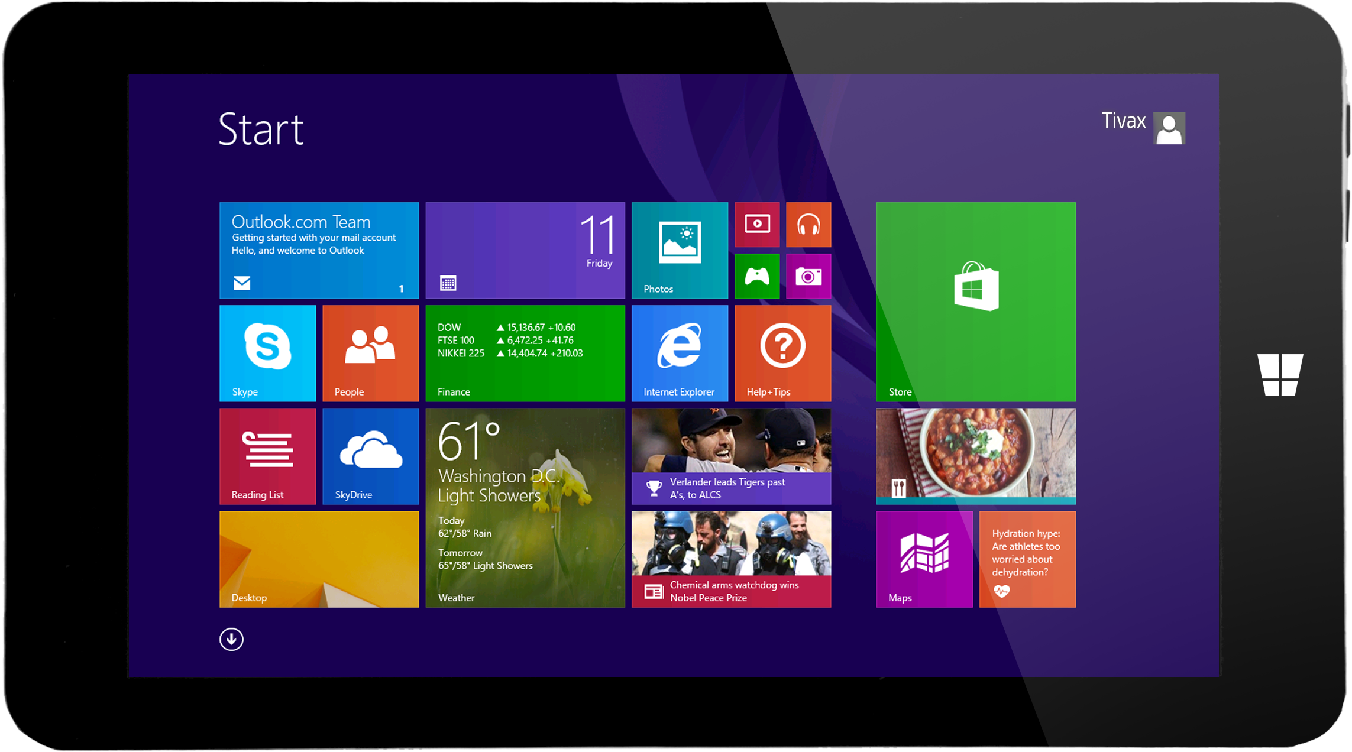Open the Reading List tile

point(268,456)
